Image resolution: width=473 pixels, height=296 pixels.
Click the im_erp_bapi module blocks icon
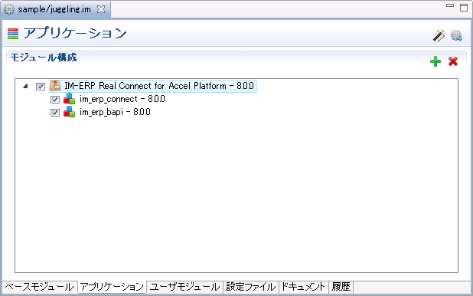pos(70,112)
